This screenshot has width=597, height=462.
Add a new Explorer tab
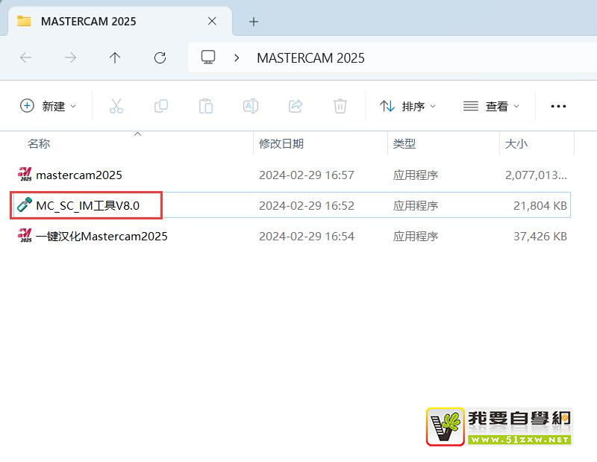(254, 22)
